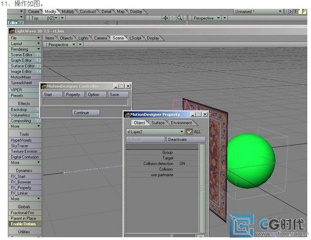The width and height of the screenshot is (311, 240).
Task: Open the Surface Editor
Action: pos(25,66)
